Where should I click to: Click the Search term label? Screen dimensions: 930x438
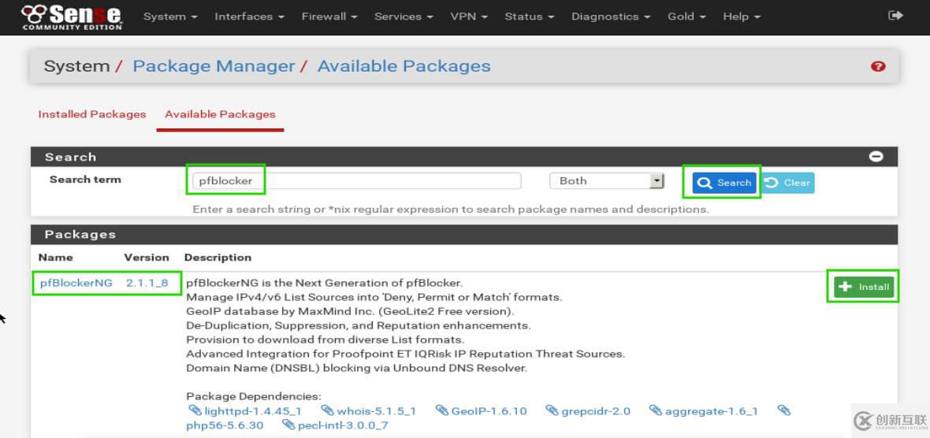coord(85,179)
